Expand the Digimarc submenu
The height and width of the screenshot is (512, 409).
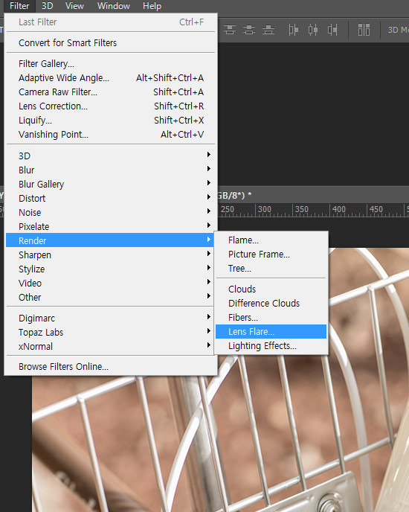click(112, 318)
